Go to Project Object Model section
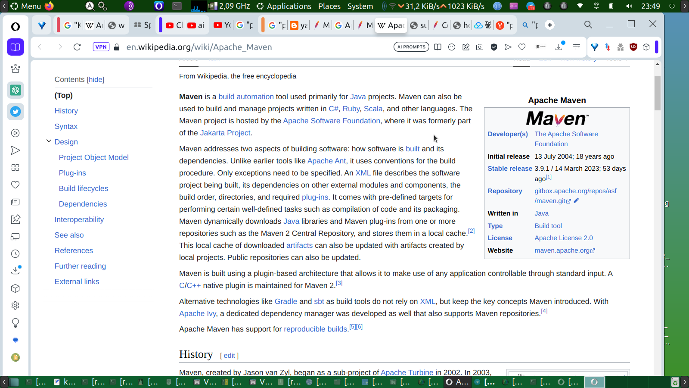Image resolution: width=689 pixels, height=388 pixels. 94,157
